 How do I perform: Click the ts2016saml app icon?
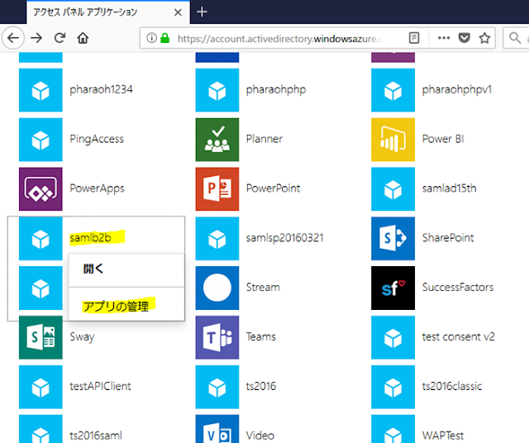(x=41, y=429)
